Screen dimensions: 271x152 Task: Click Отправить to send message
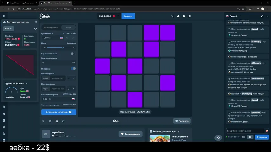tap(262, 137)
